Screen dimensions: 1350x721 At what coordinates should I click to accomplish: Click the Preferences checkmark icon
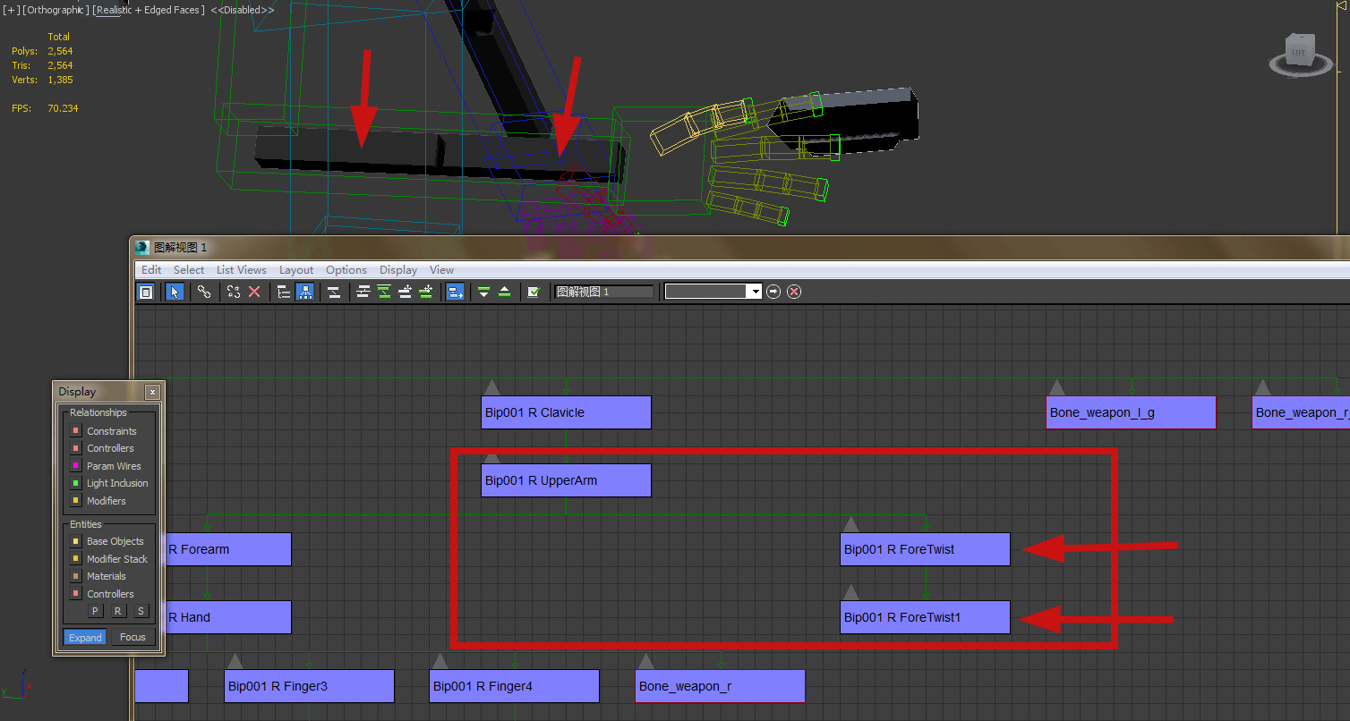coord(534,292)
